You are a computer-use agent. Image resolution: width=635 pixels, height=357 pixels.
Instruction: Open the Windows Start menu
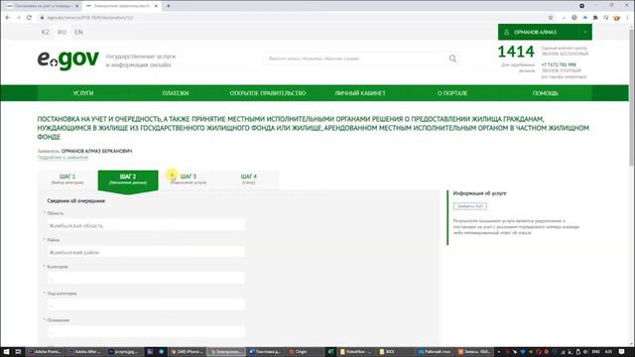(6, 352)
